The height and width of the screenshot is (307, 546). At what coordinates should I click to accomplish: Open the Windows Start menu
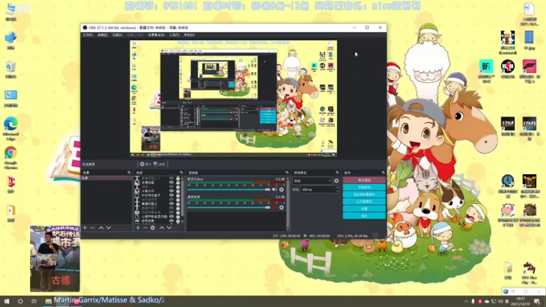7,302
